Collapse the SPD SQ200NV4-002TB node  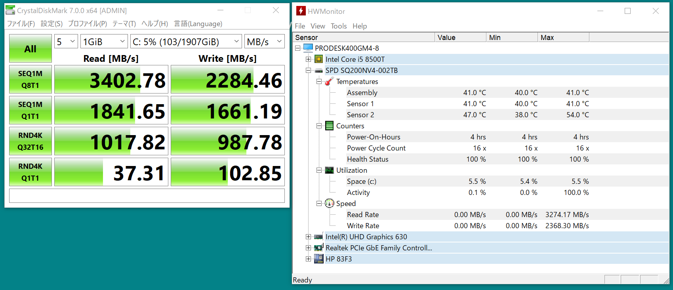pos(308,70)
